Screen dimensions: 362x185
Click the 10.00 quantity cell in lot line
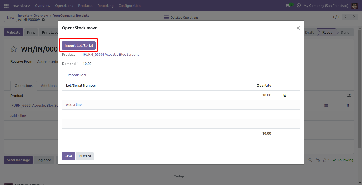pos(267,95)
